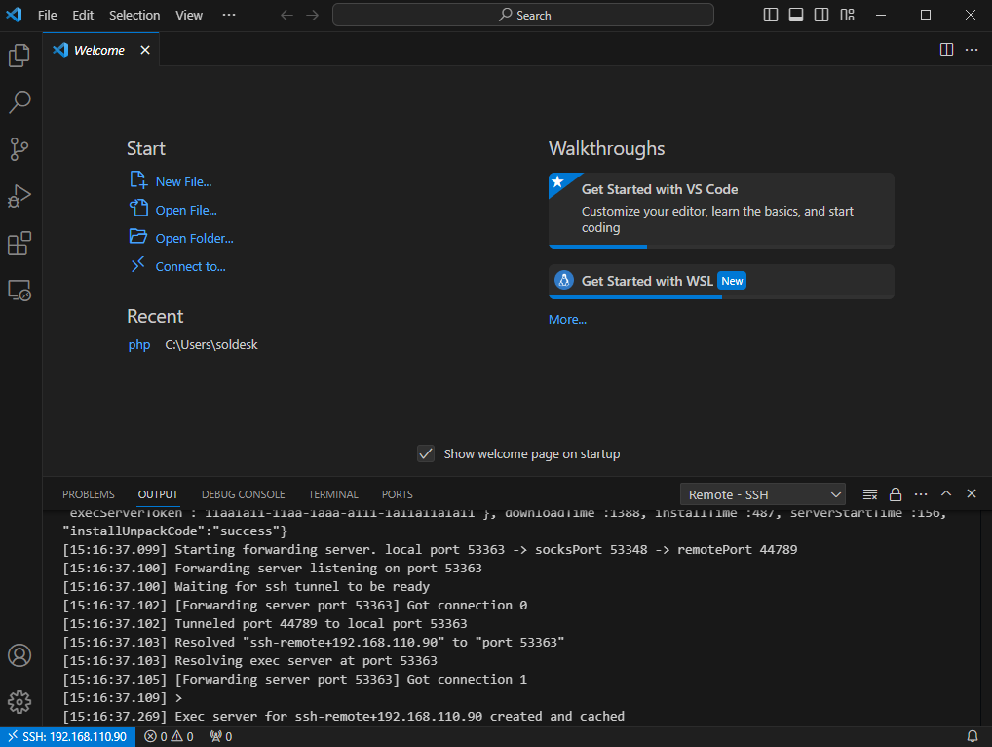Open the Explorer view in activity bar
Screen dimensions: 992x747
(19, 55)
